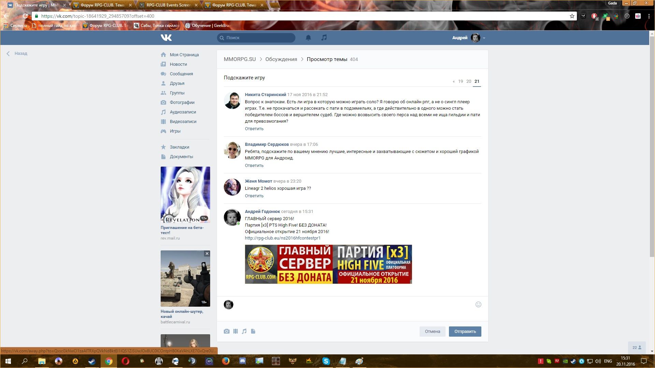Viewport: 655px width, 368px height.
Task: Open the music note icon in header
Action: 324,37
